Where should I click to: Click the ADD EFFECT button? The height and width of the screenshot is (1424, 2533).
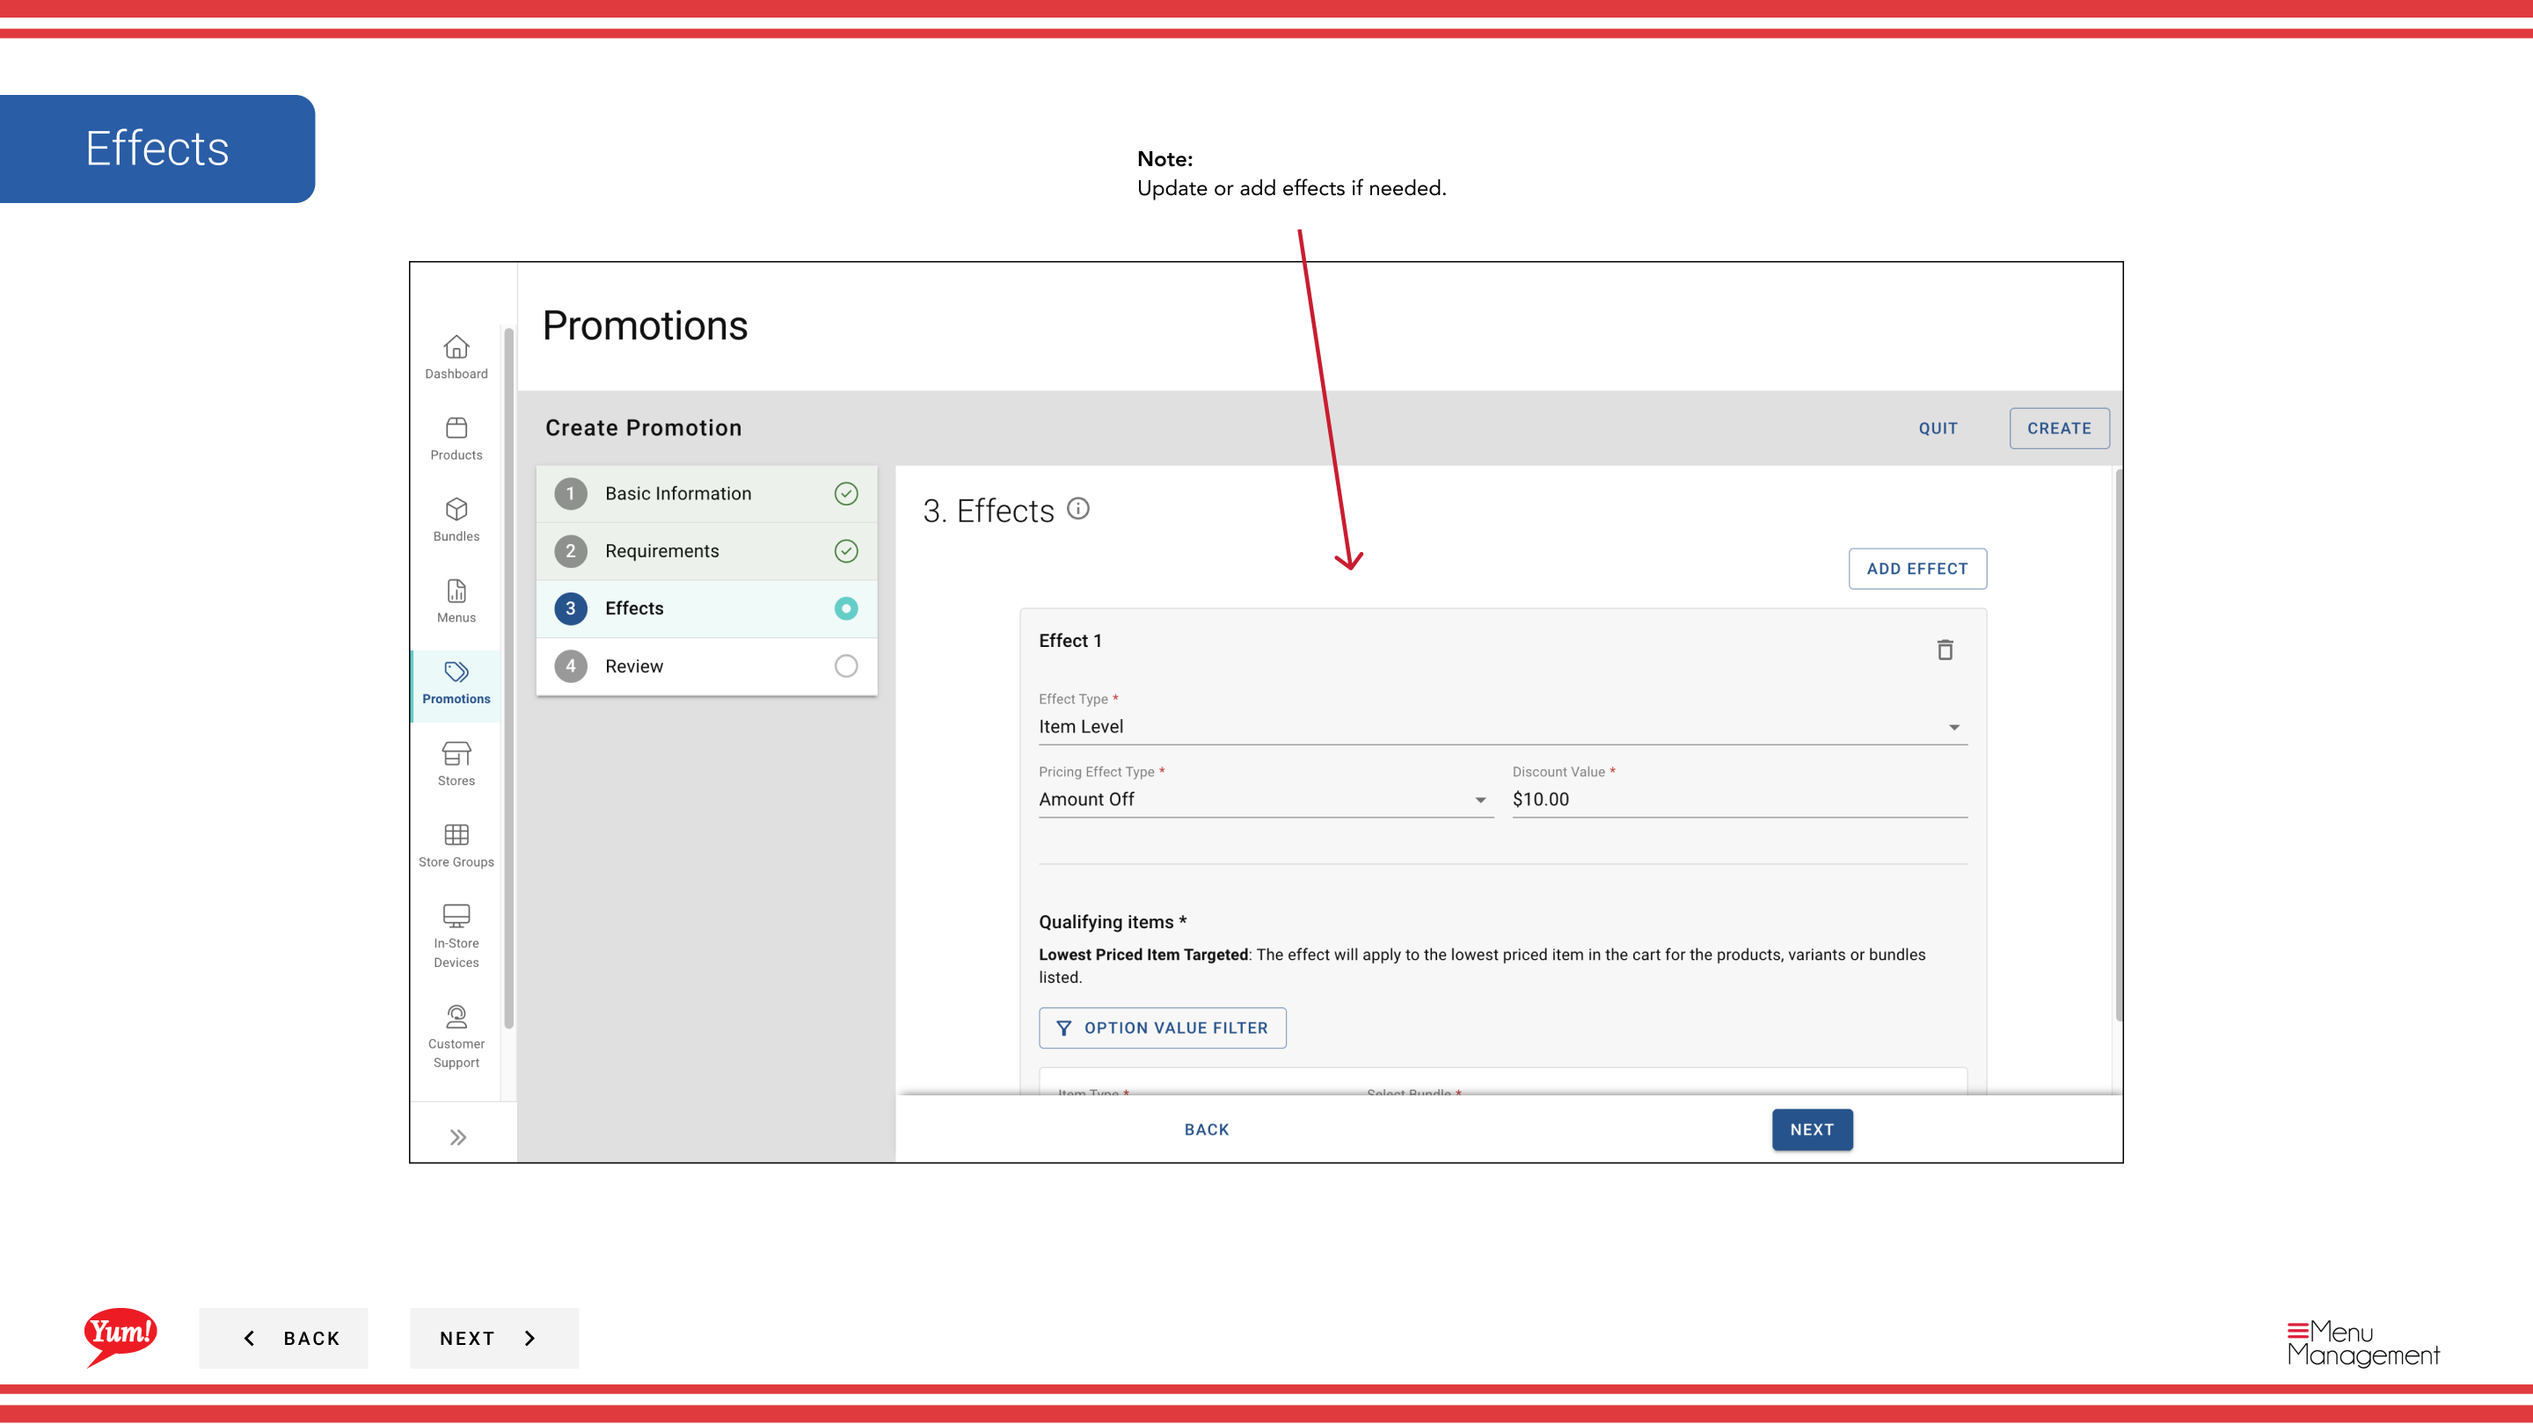tap(1917, 569)
